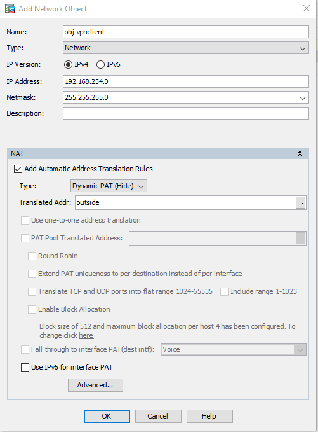The height and width of the screenshot is (432, 318).
Task: Open the object Type Network dropdown
Action: tap(186, 48)
